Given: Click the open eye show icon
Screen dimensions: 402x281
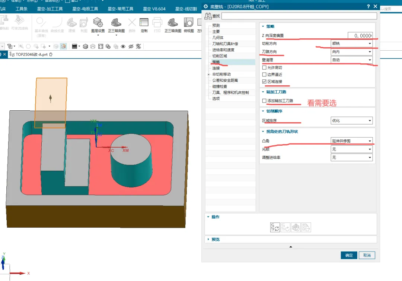Looking at the screenshot, I should [123, 47].
